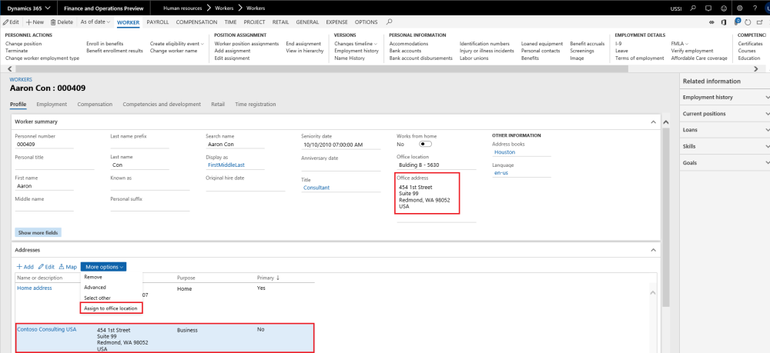Select Assign to office location
Image resolution: width=770 pixels, height=353 pixels.
coord(111,308)
